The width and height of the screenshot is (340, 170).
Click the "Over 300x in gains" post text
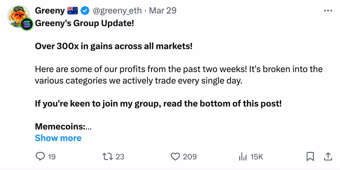pyautogui.click(x=114, y=46)
